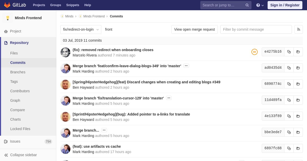Click the GitLab fox logo
The height and width of the screenshot is (161, 307).
click(x=7, y=5)
